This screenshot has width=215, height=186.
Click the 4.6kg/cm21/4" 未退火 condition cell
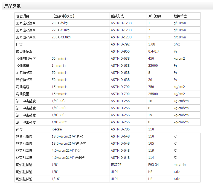pyautogui.click(x=80, y=158)
